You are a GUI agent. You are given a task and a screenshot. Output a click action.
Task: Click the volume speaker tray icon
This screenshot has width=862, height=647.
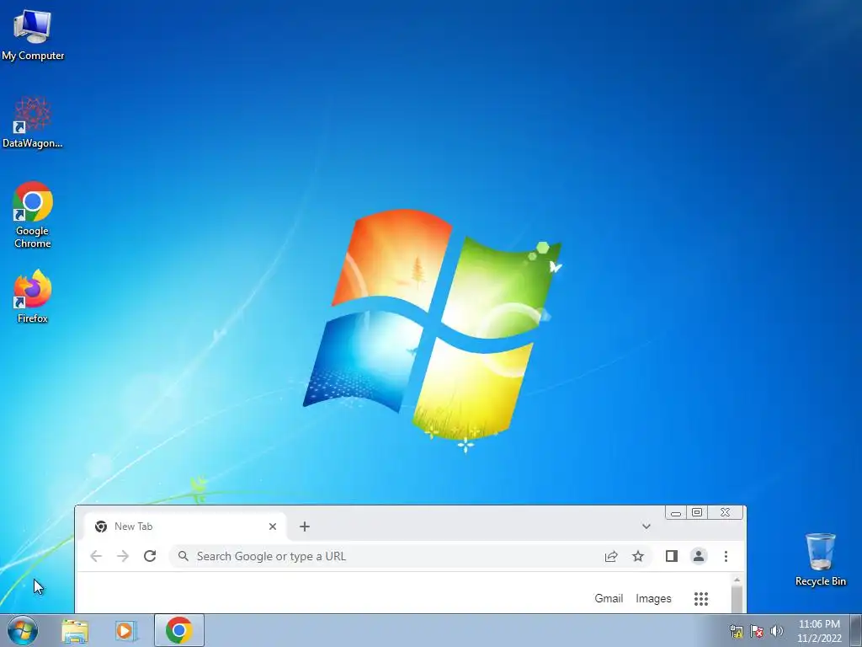pyautogui.click(x=776, y=631)
